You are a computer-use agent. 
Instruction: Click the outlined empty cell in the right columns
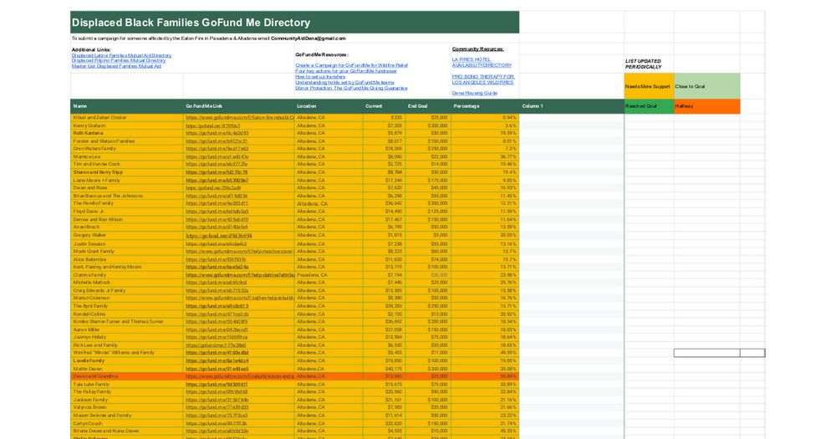point(707,353)
